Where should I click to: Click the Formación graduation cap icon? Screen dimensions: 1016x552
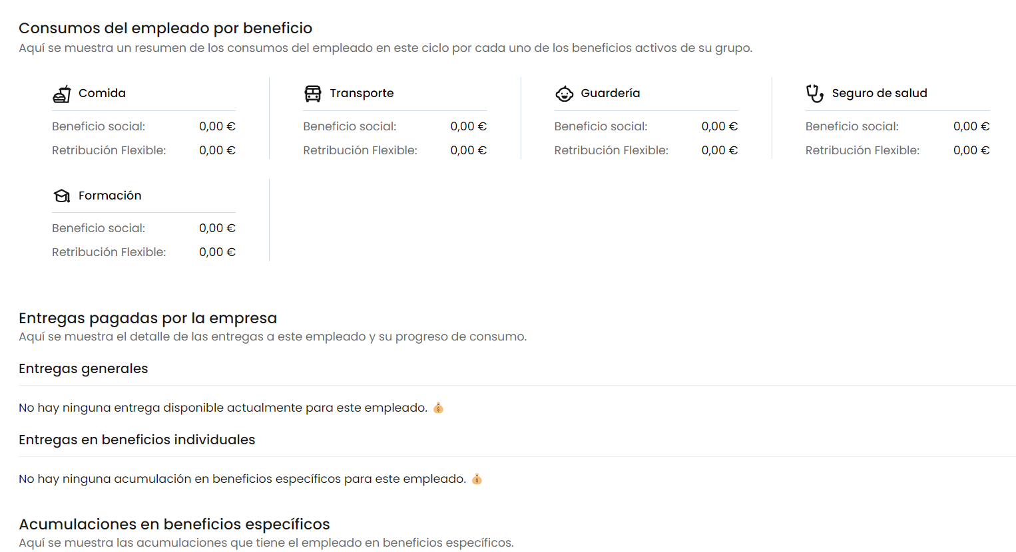click(x=62, y=196)
